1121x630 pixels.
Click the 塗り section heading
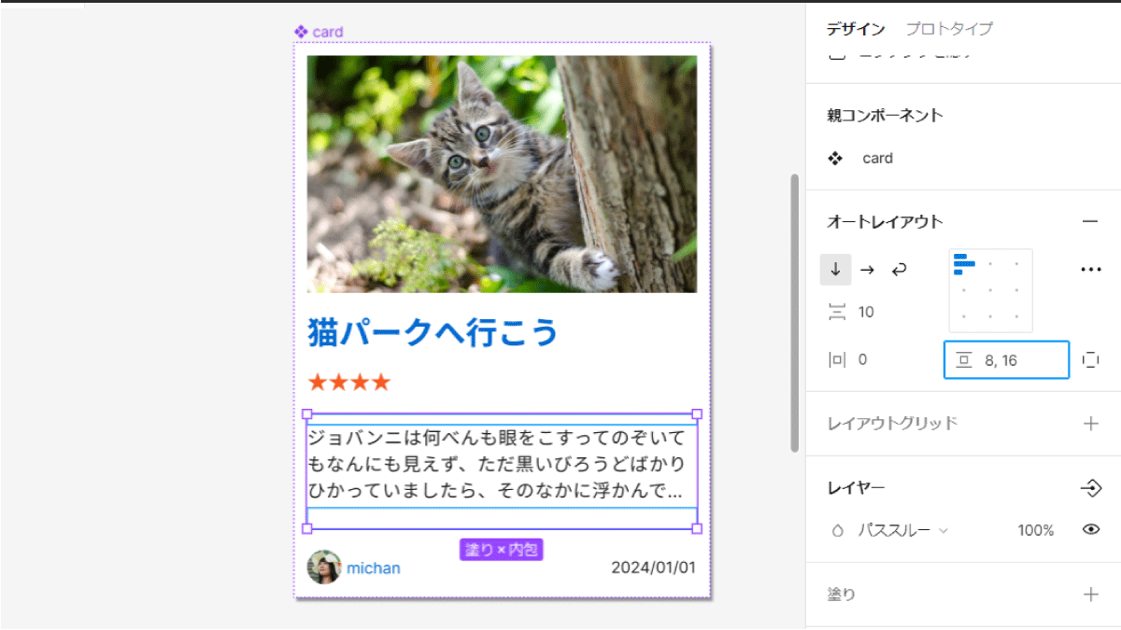coord(841,595)
